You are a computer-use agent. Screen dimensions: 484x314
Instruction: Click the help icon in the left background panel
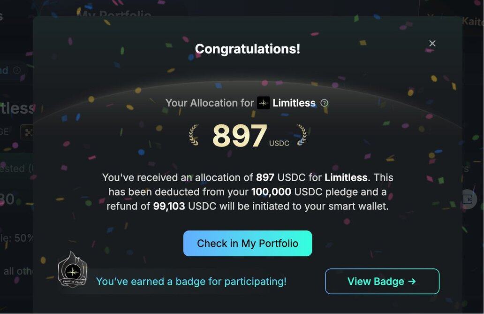click(17, 70)
